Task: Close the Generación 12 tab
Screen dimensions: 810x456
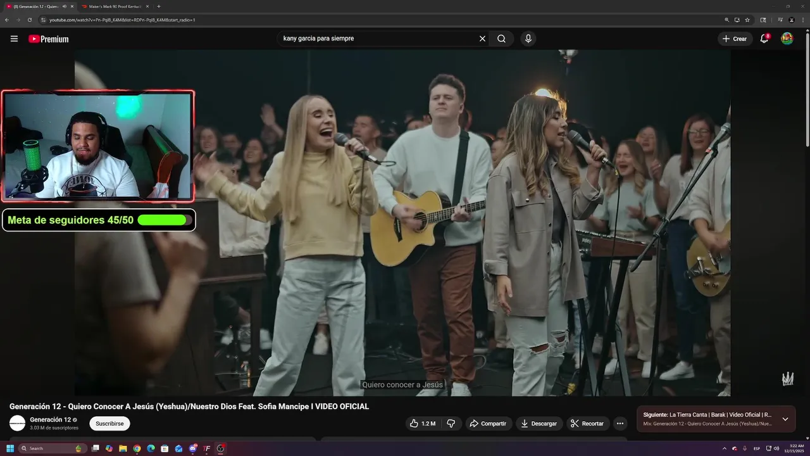Action: (72, 6)
